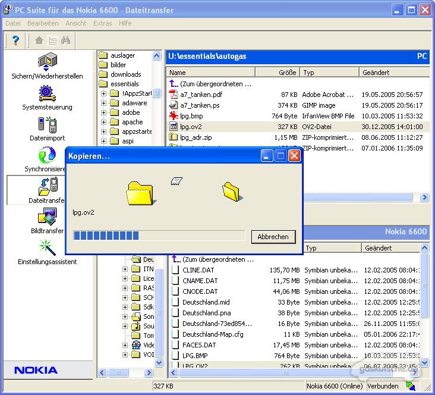Expand the apache folder node

click(x=103, y=122)
